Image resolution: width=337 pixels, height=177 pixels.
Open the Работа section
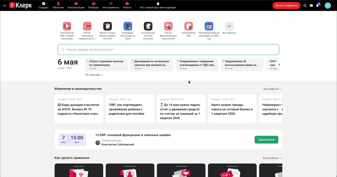pyautogui.click(x=127, y=5)
